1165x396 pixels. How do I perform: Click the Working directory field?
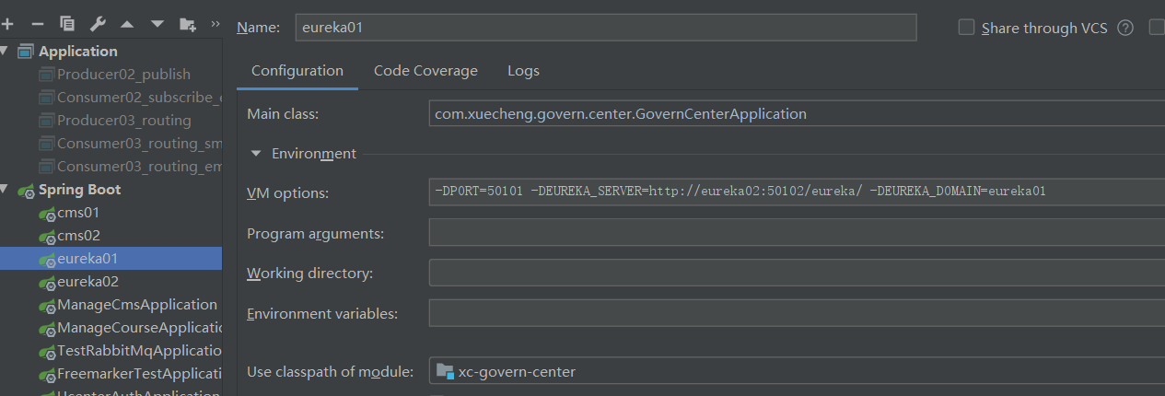click(x=797, y=274)
